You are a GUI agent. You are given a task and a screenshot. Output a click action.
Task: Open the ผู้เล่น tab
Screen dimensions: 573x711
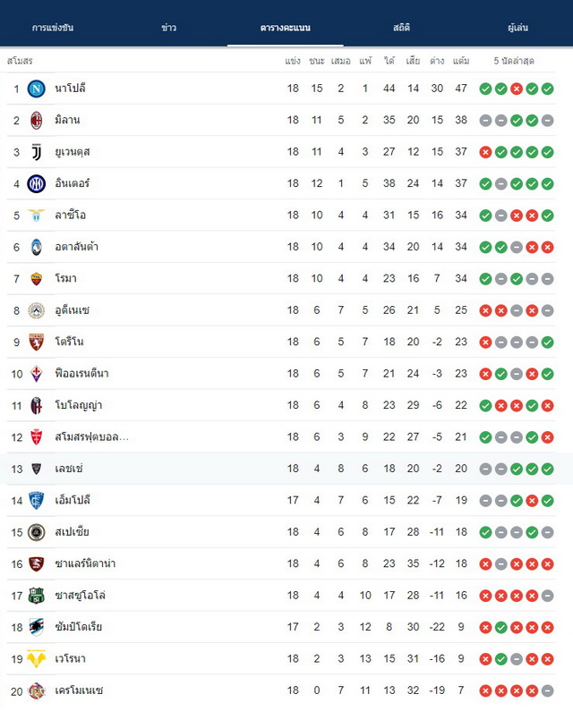point(517,28)
